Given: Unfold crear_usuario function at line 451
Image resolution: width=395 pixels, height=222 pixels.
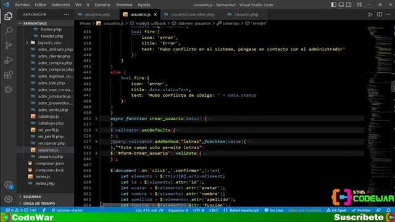Looking at the screenshot, I should pos(96,118).
